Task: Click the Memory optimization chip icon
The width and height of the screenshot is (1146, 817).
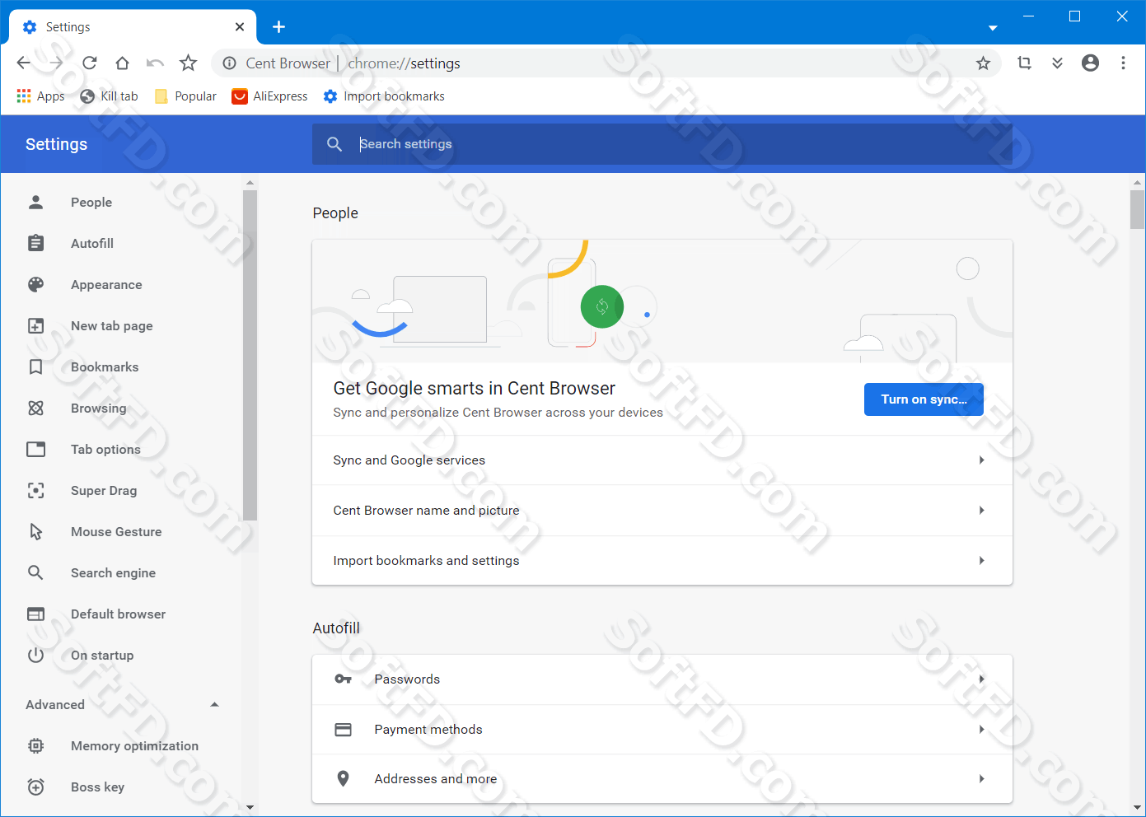Action: (x=36, y=746)
